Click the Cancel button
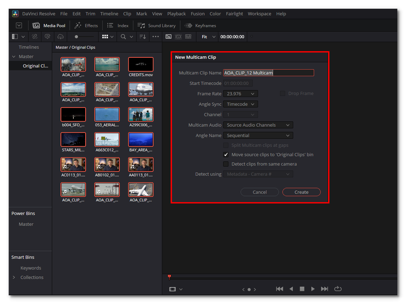 [260, 192]
